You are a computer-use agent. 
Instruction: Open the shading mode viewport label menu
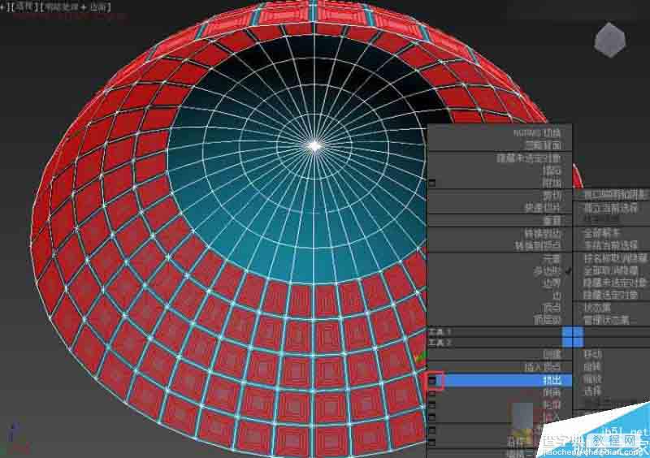click(x=76, y=6)
